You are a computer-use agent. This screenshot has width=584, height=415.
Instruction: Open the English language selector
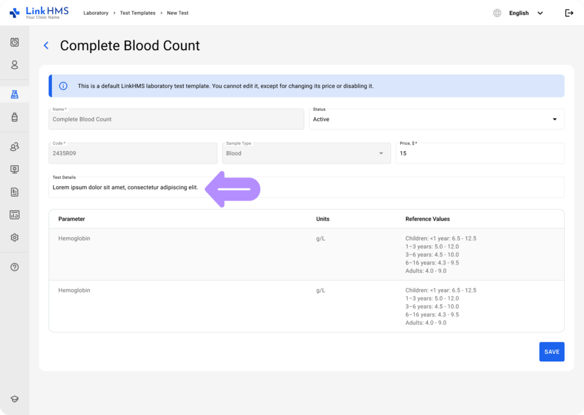[x=518, y=12]
